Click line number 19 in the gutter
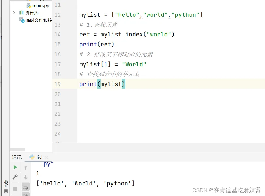Screen dimensions: 265x196 click(57, 84)
